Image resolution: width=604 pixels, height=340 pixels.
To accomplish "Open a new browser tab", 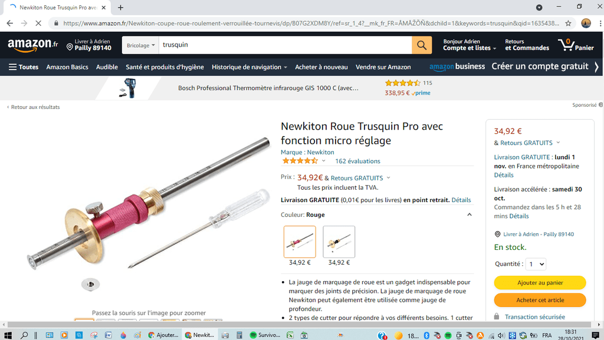I will click(x=120, y=7).
